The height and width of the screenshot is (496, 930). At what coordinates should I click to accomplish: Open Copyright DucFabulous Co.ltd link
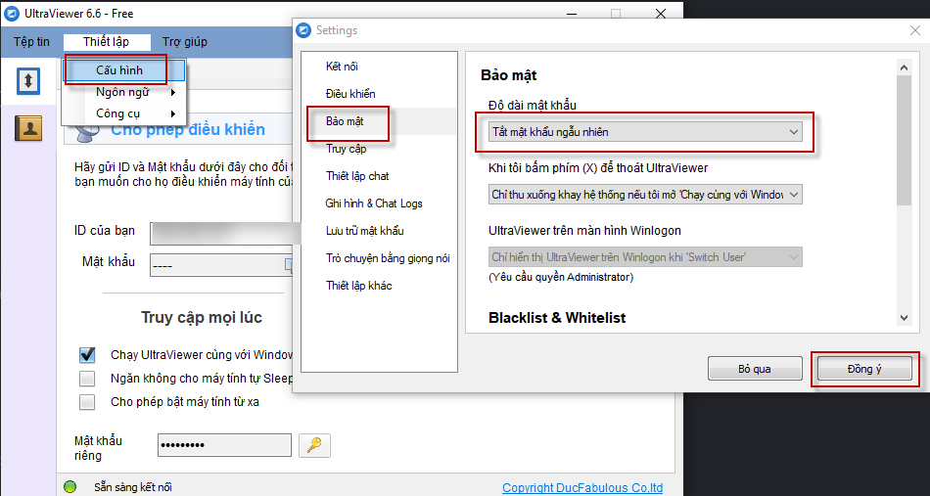tap(582, 488)
